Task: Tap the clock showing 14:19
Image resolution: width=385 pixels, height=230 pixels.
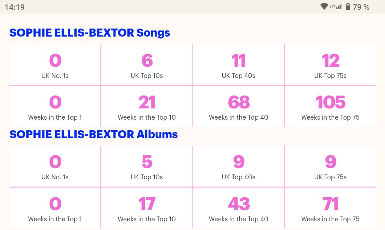Action: coord(15,7)
